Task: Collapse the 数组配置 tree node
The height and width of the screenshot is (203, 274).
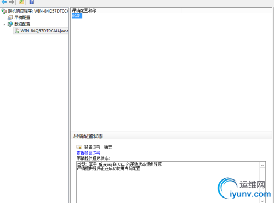Action: point(4,24)
